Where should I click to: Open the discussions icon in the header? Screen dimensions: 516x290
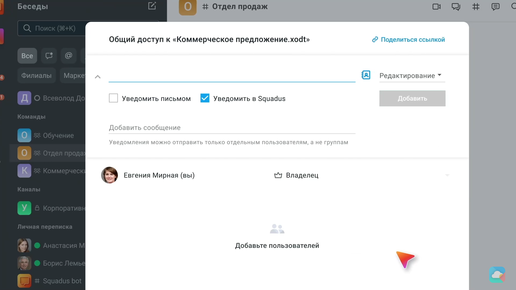click(x=456, y=6)
